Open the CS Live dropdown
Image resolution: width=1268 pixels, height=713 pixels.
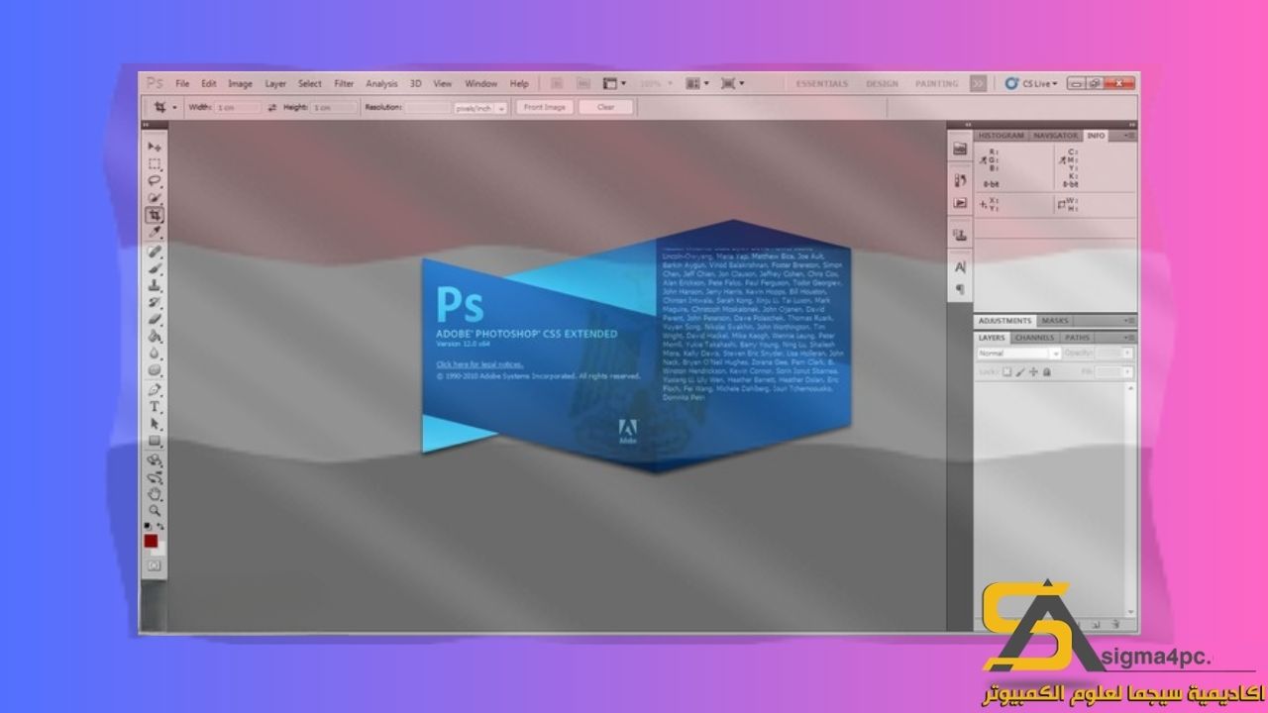1030,84
